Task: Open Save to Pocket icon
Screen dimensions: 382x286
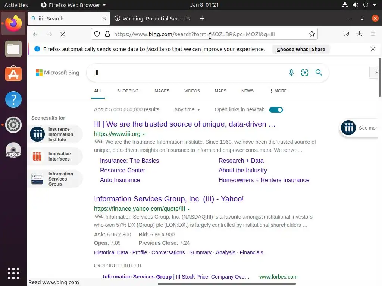Action: (x=346, y=34)
